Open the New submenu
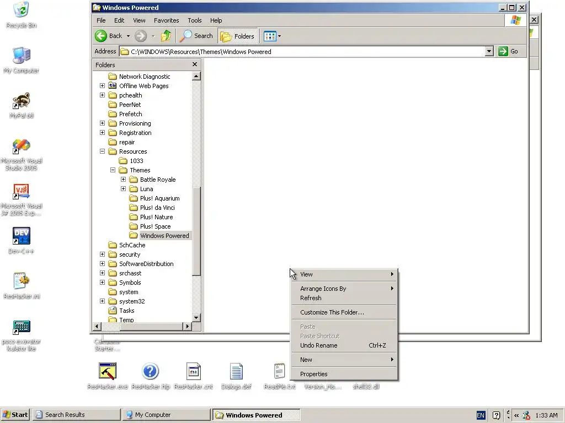 coord(344,360)
